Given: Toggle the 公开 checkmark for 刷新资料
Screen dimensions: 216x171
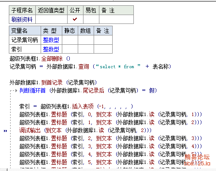Looking at the screenshot, I should [x=75, y=19].
